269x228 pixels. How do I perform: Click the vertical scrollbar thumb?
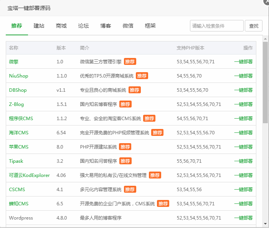point(266,83)
